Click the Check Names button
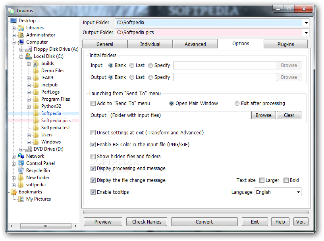Image resolution: width=324 pixels, height=241 pixels. point(147,222)
